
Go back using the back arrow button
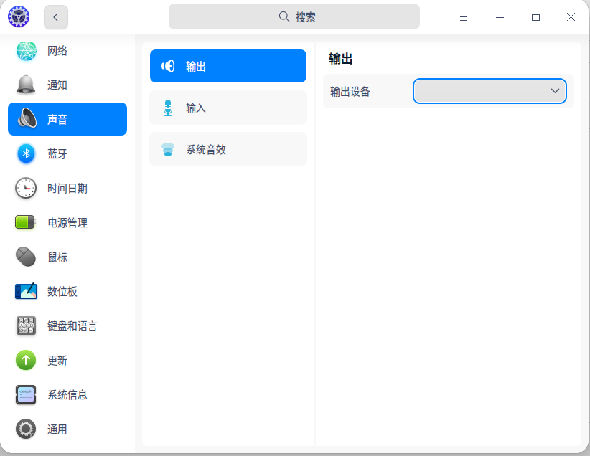[x=55, y=16]
